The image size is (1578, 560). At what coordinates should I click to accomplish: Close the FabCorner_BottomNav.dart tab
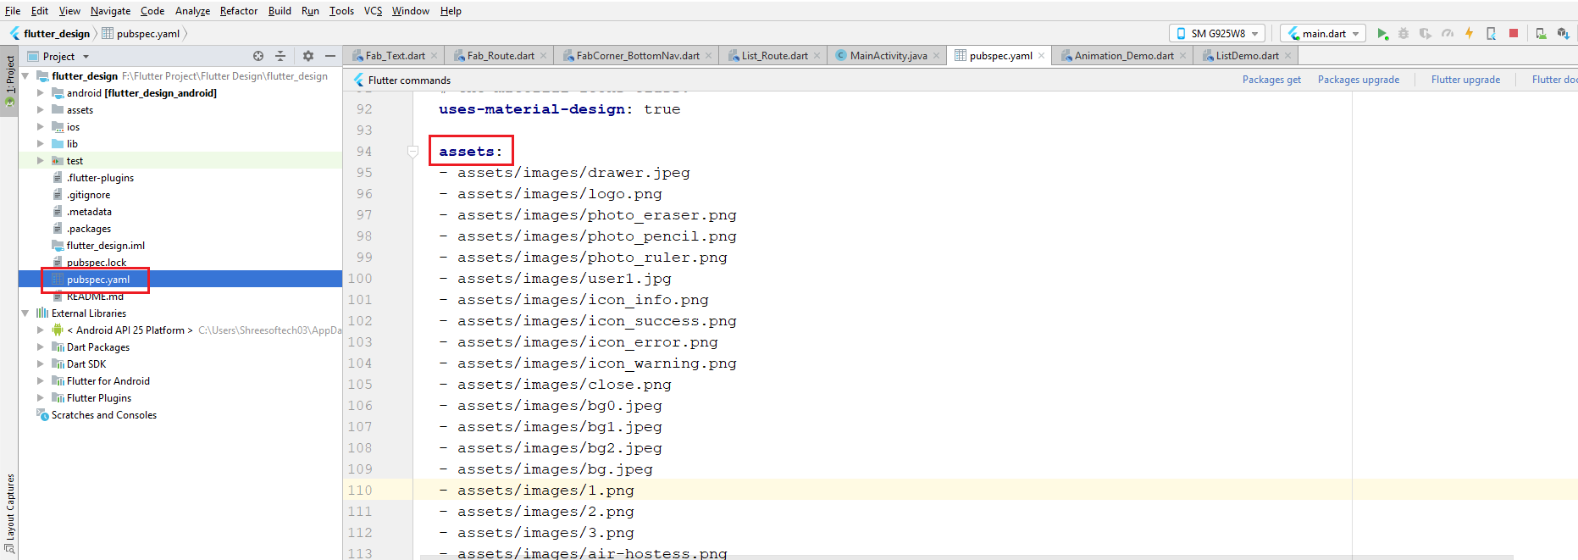tap(709, 56)
